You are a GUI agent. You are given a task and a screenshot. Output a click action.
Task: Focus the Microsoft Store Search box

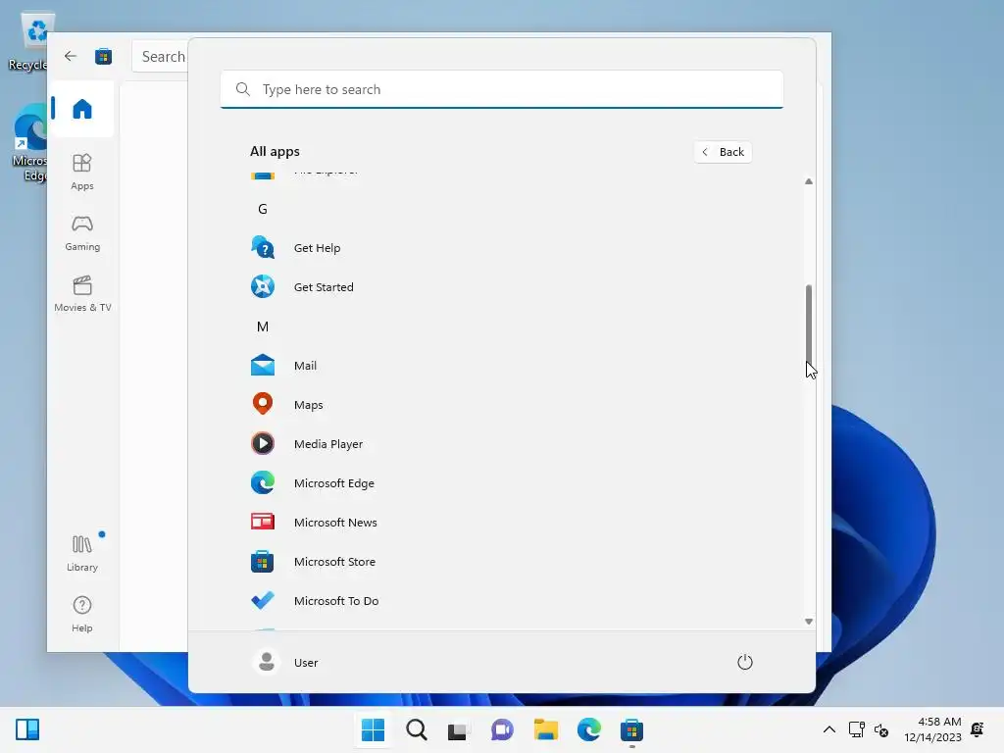(x=160, y=56)
